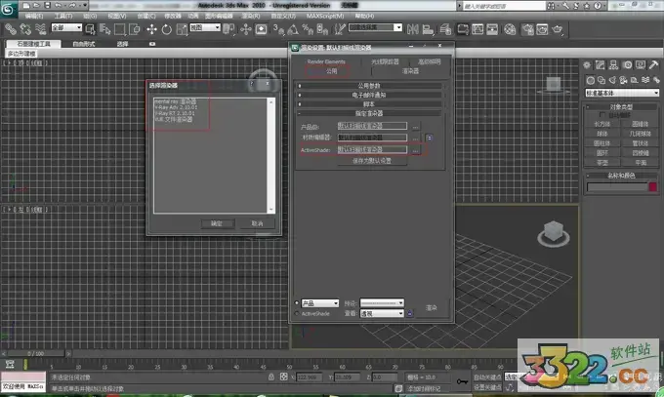Click the browse button next to 产品级
The height and width of the screenshot is (397, 664).
(x=415, y=126)
